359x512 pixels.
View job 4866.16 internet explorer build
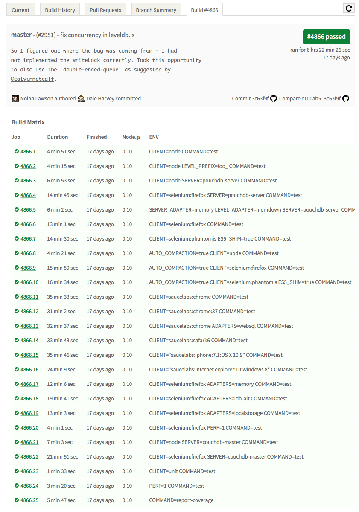coord(29,370)
